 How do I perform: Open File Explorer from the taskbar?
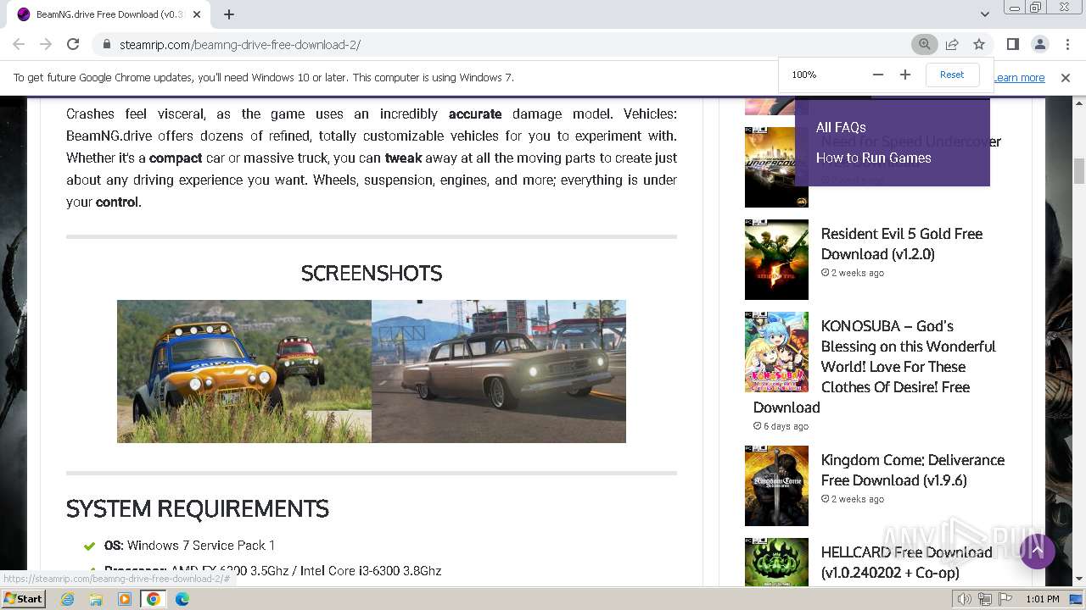tap(96, 599)
